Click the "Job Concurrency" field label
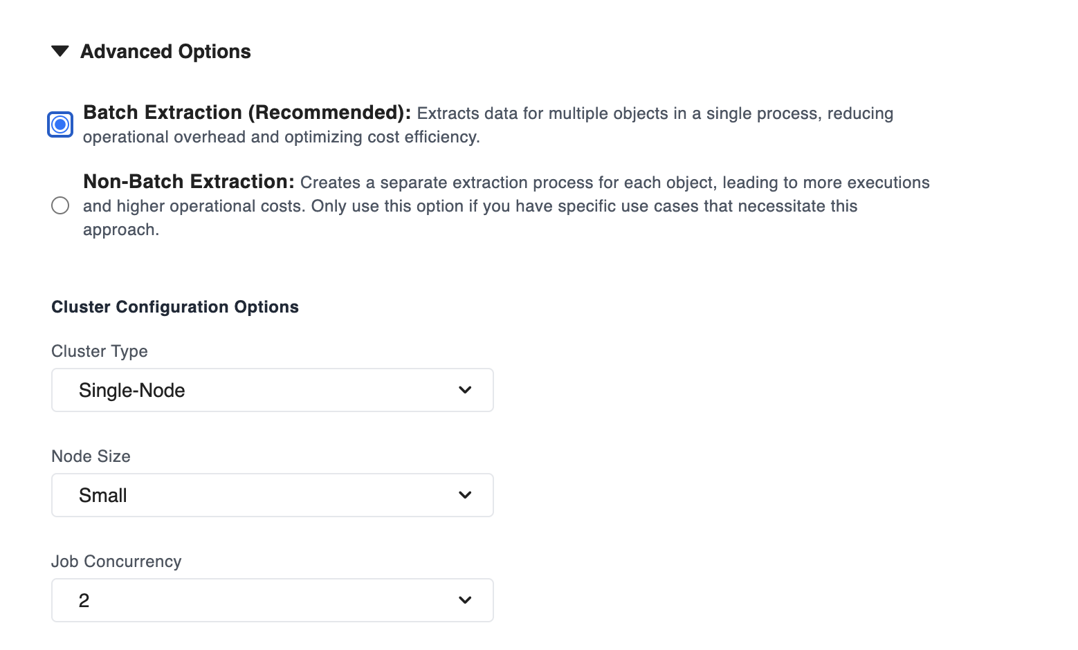The image size is (1078, 650). pos(116,561)
